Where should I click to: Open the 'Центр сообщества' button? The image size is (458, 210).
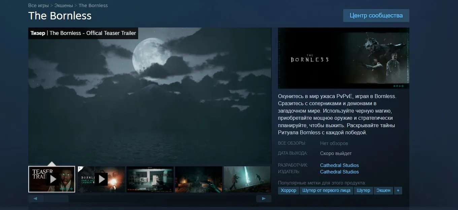coord(376,15)
